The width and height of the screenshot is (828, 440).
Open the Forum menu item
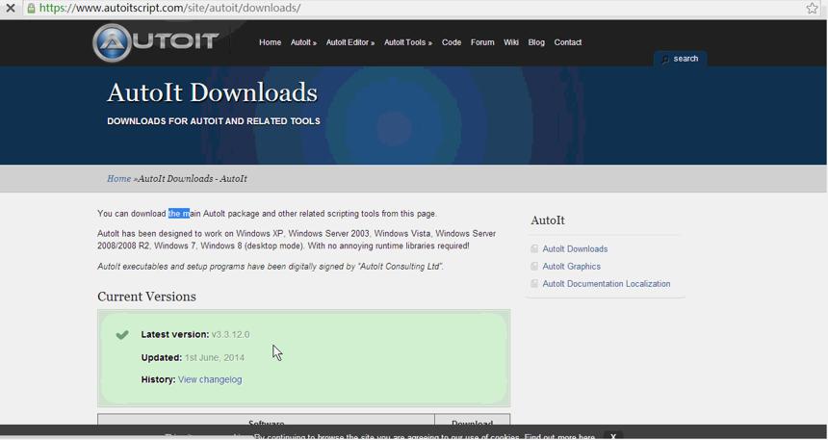482,42
